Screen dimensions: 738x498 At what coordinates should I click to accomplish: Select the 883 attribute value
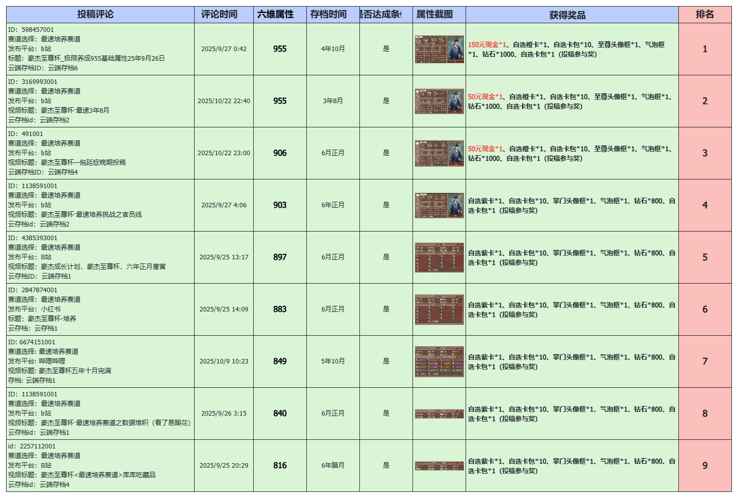[280, 309]
